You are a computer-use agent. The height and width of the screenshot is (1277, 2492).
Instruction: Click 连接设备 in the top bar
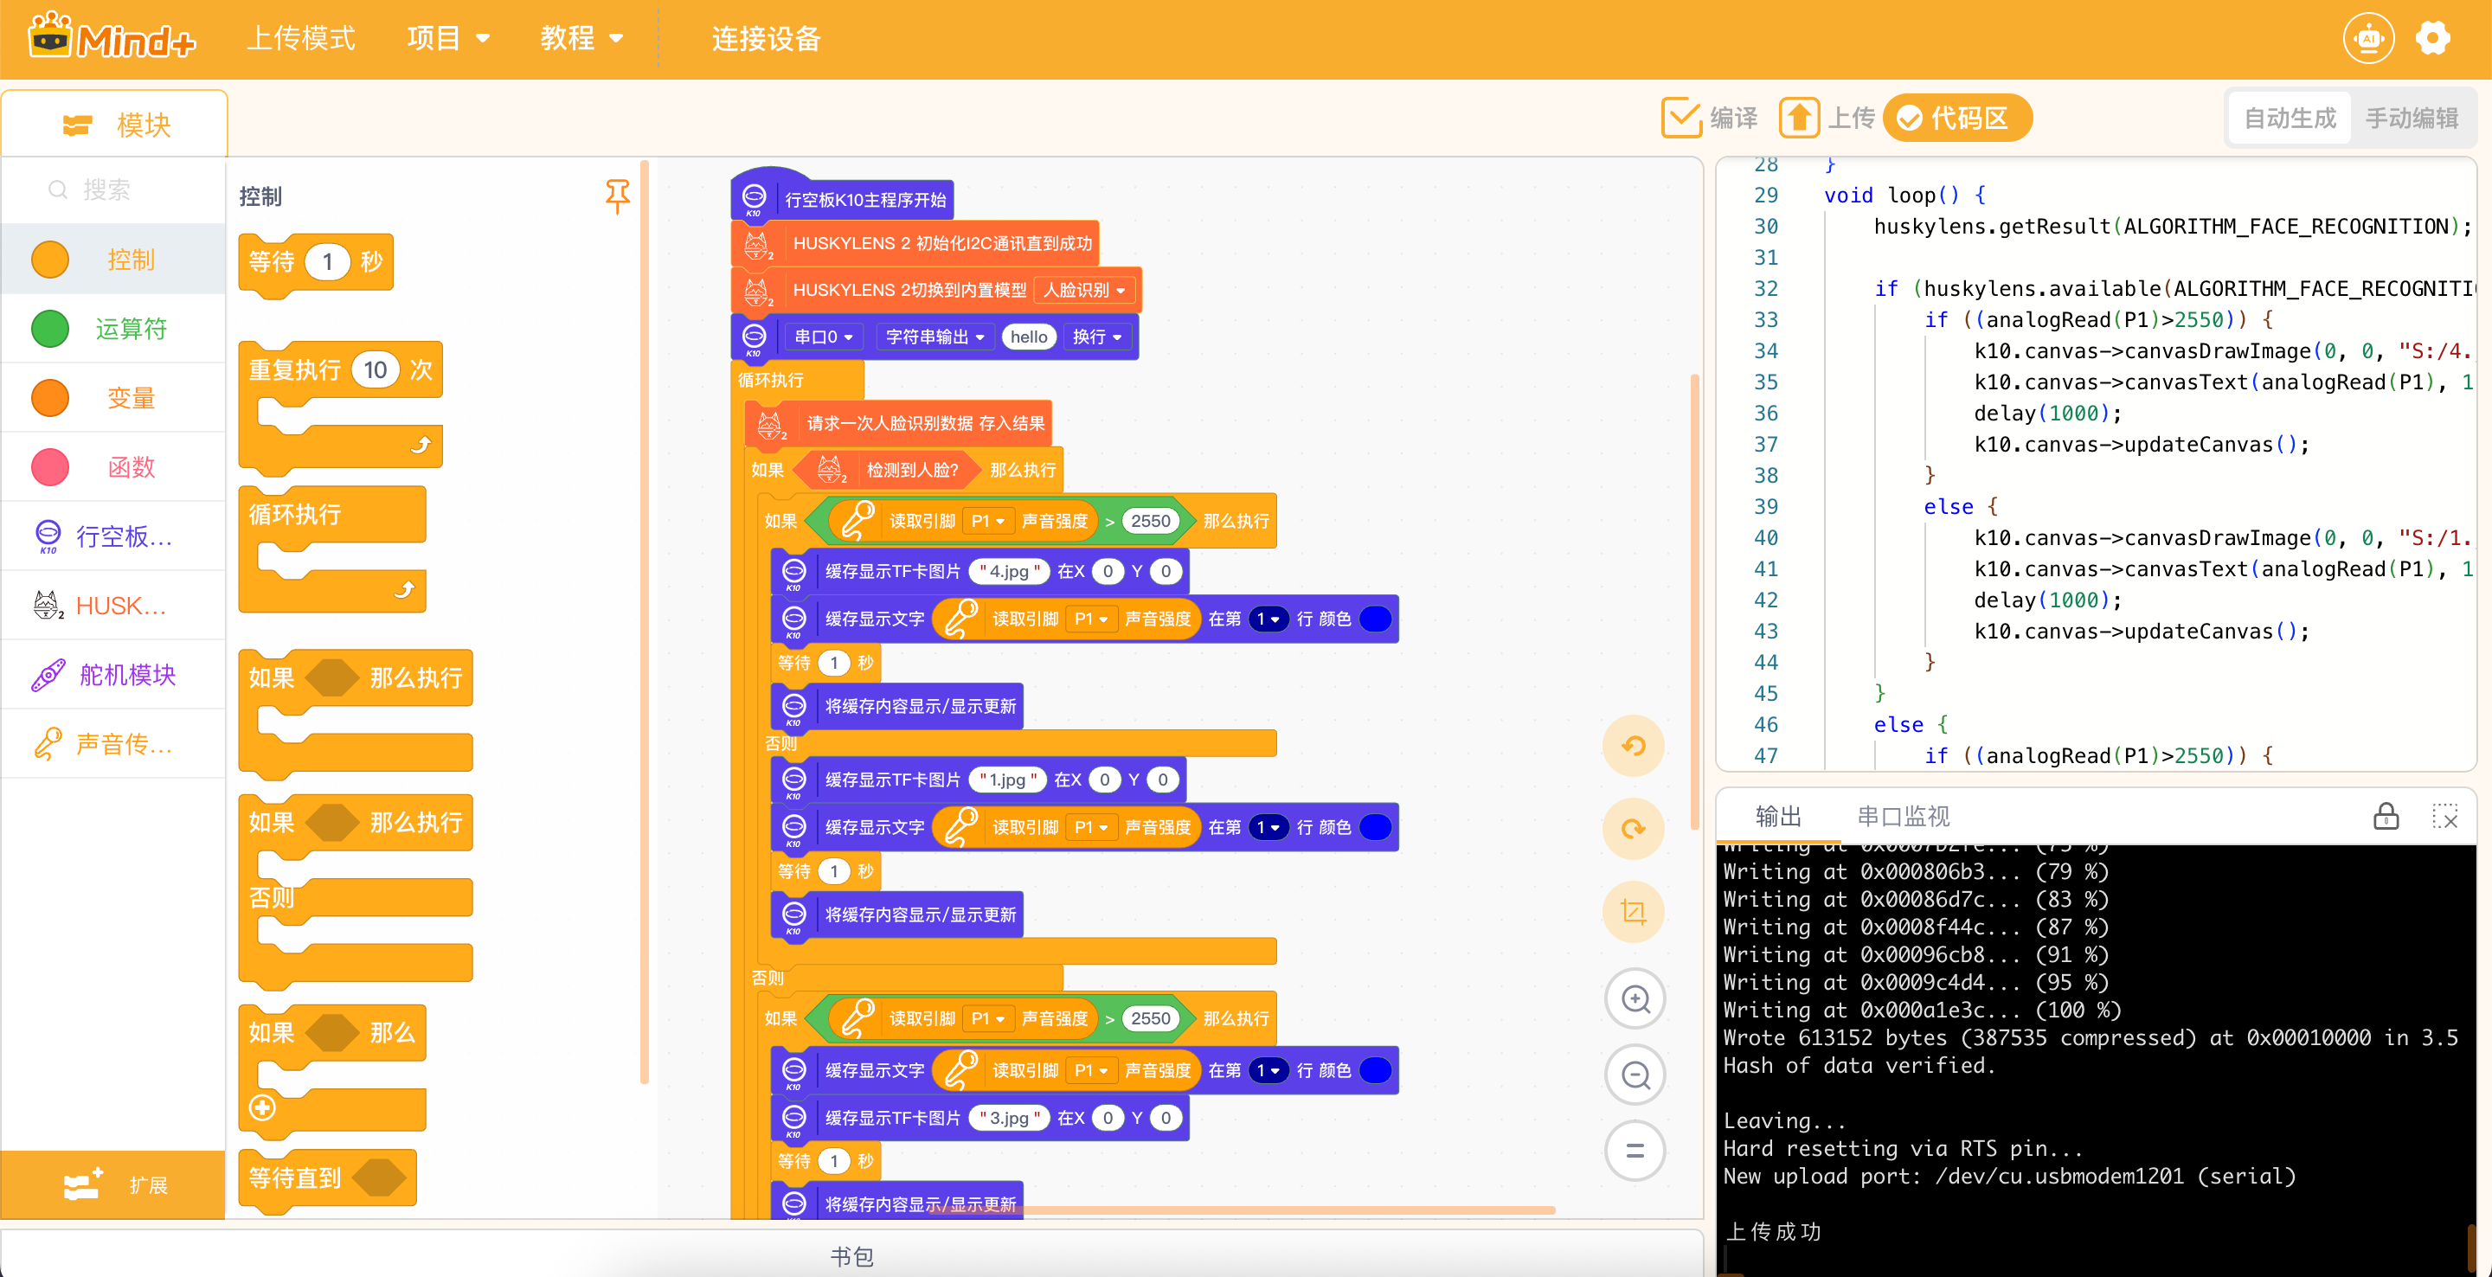click(766, 39)
